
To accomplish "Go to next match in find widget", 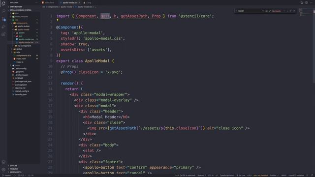I will 287,11.
